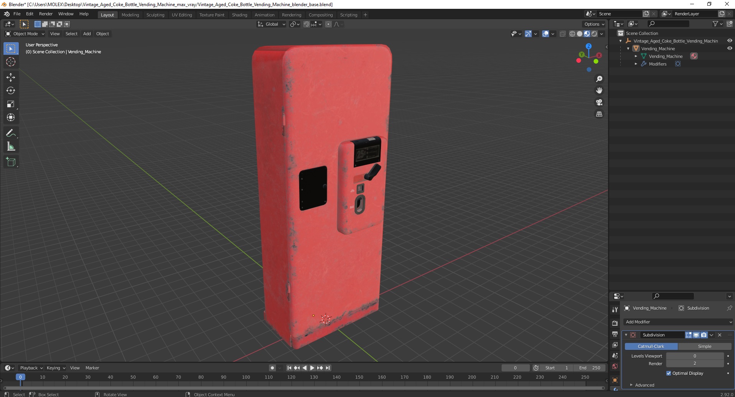The height and width of the screenshot is (397, 735).
Task: Switch perspective/orthographic with the grid gizmo
Action: [x=599, y=114]
